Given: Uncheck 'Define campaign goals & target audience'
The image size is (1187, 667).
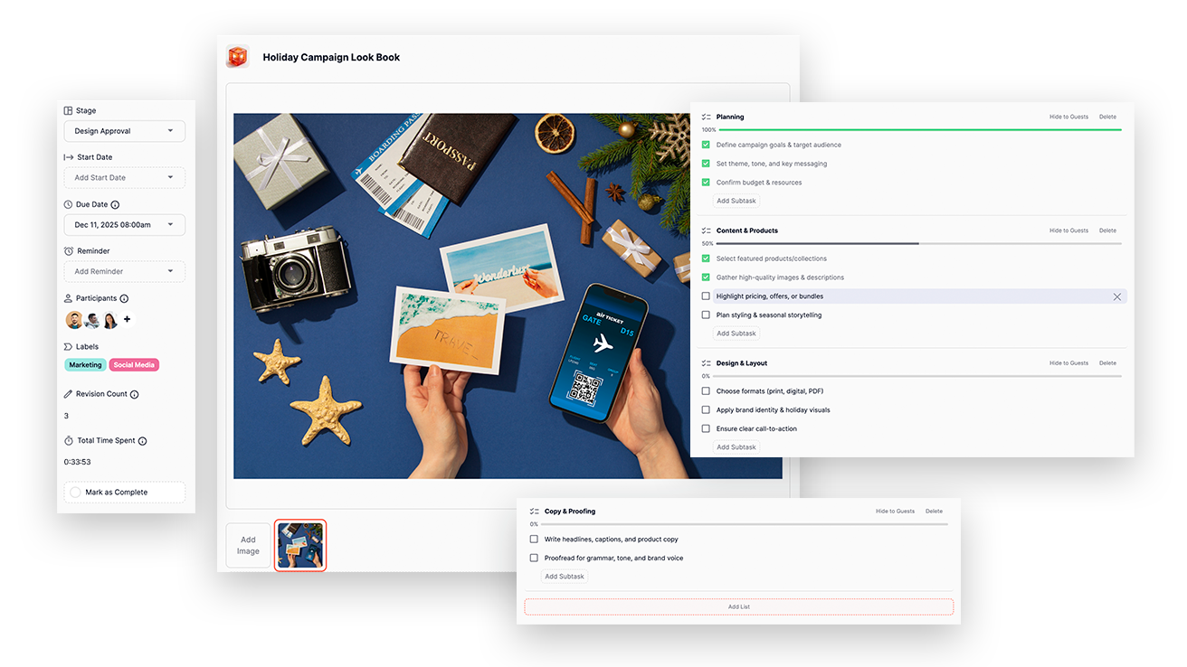Looking at the screenshot, I should click(x=707, y=145).
